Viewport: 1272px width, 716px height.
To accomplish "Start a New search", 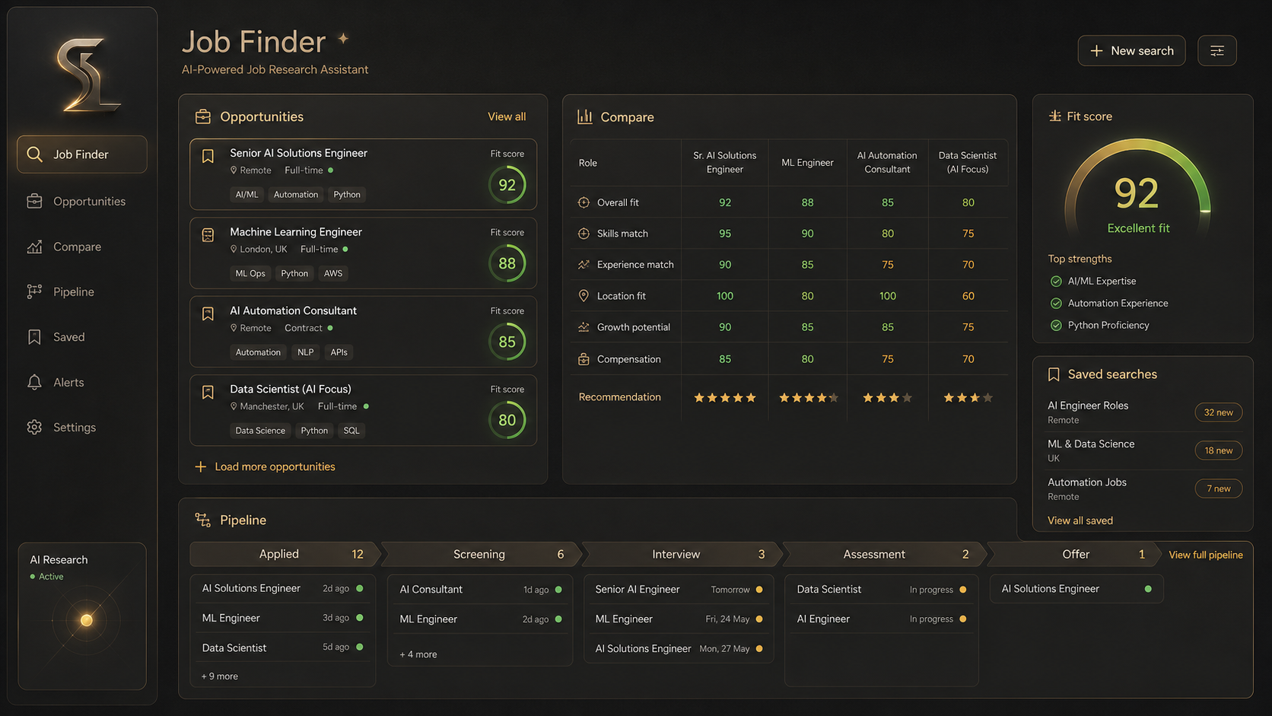I will click(1131, 51).
